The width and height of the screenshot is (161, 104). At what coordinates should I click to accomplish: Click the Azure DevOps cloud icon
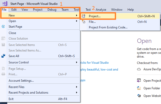(139, 69)
